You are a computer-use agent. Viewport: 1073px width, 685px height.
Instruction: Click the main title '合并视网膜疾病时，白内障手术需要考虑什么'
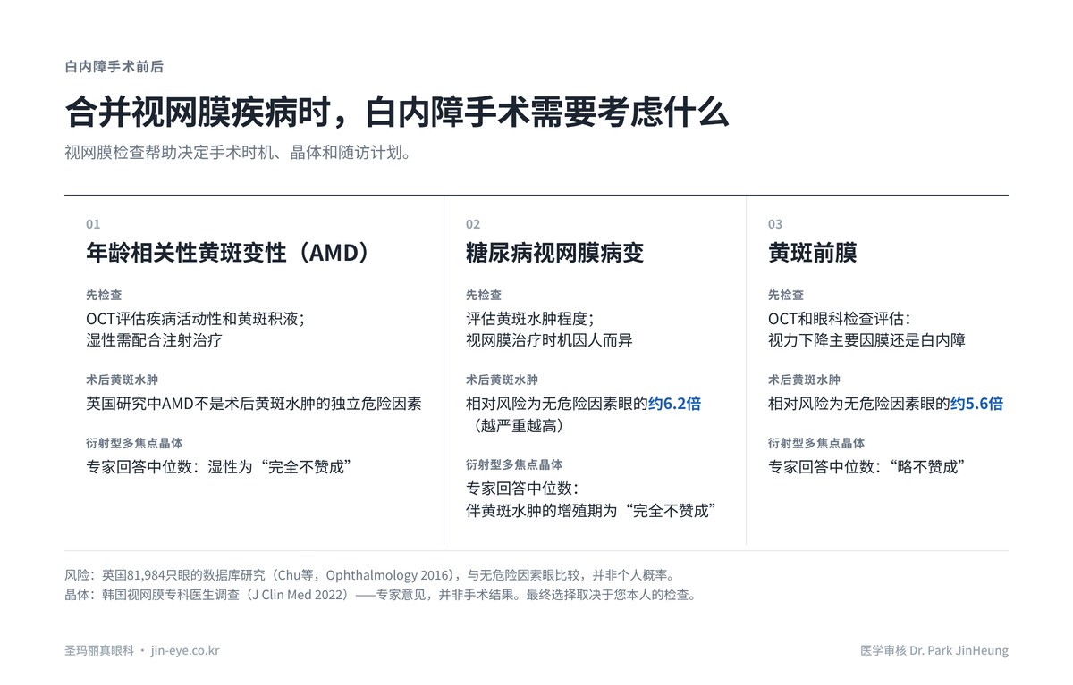pos(396,113)
